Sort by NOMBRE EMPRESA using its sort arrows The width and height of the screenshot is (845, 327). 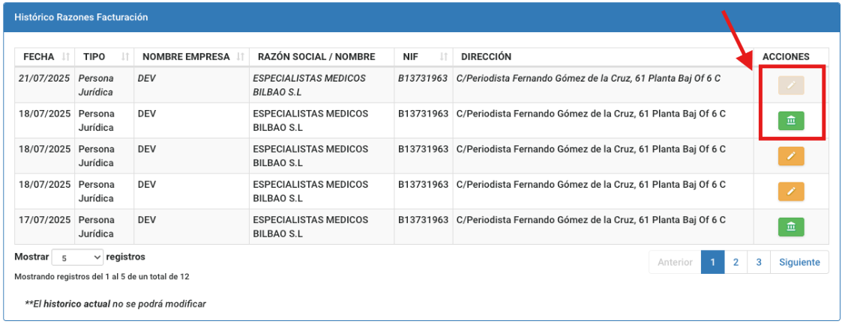pyautogui.click(x=240, y=57)
